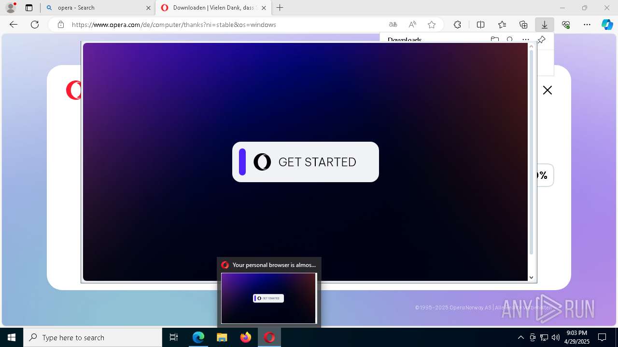Screen dimensions: 618x347
Task: Switch to the 'opera - Search' tab
Action: coord(98,8)
